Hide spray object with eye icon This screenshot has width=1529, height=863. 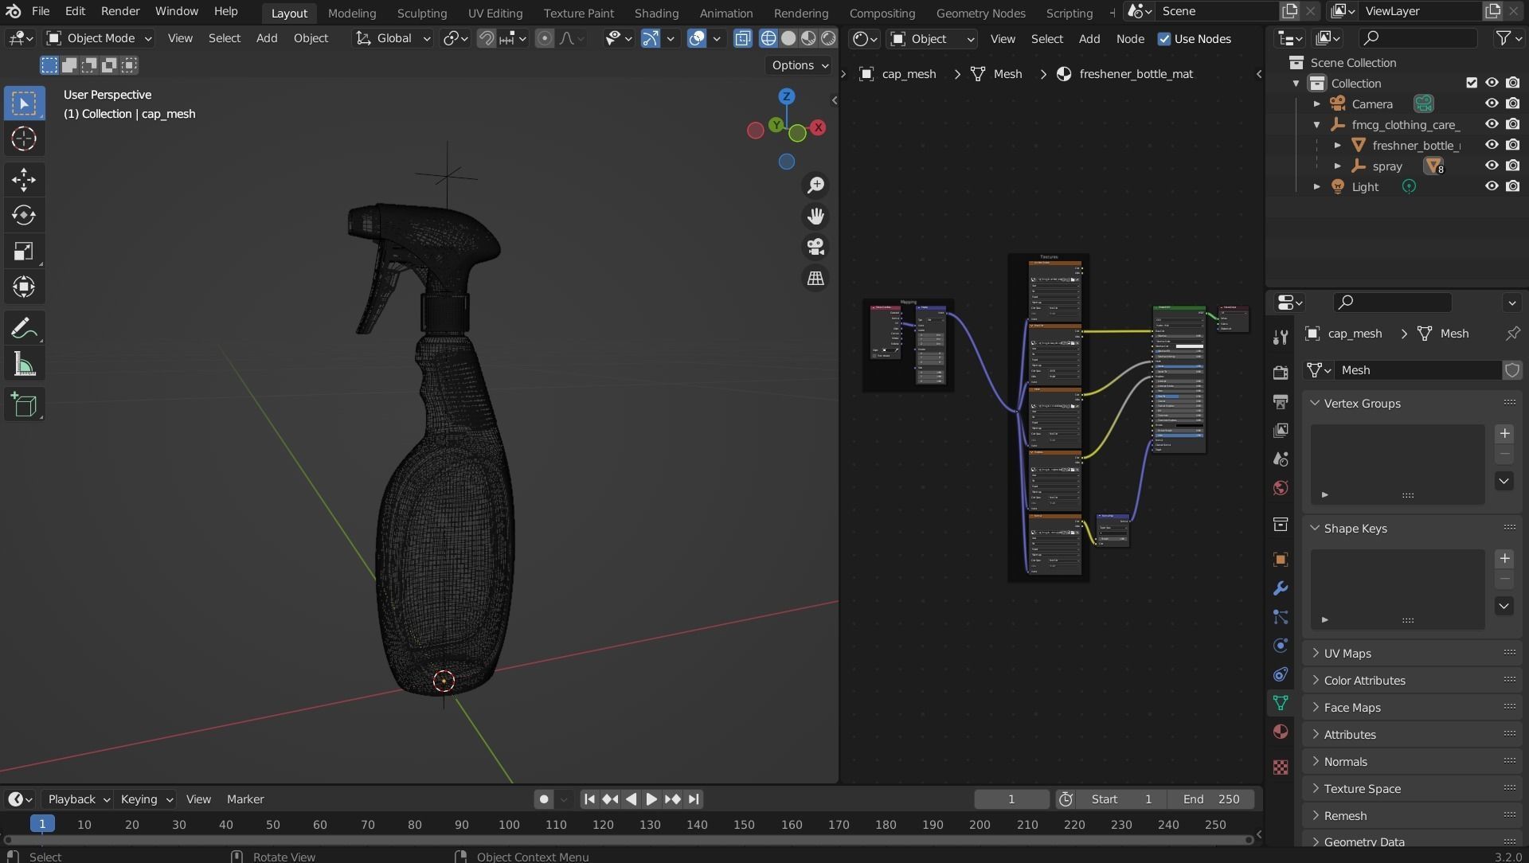1492,166
